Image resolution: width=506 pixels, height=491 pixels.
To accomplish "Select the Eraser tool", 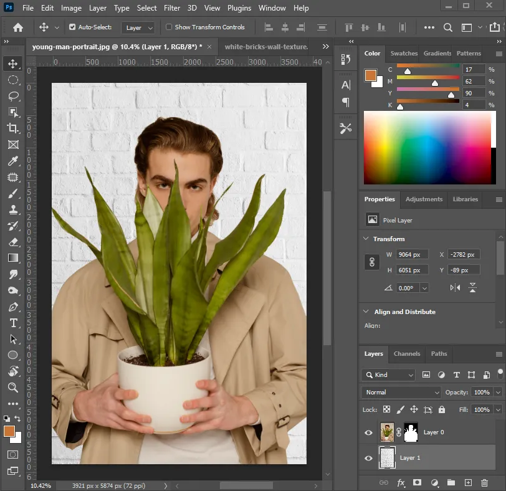I will pos(12,242).
